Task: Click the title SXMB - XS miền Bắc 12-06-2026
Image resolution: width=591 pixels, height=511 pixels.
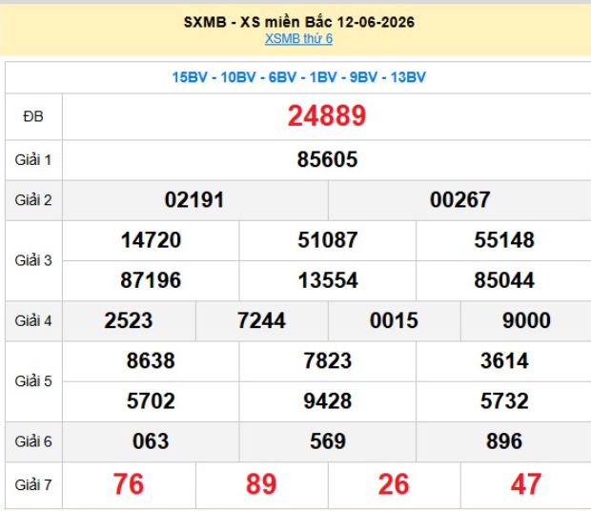Action: click(299, 22)
